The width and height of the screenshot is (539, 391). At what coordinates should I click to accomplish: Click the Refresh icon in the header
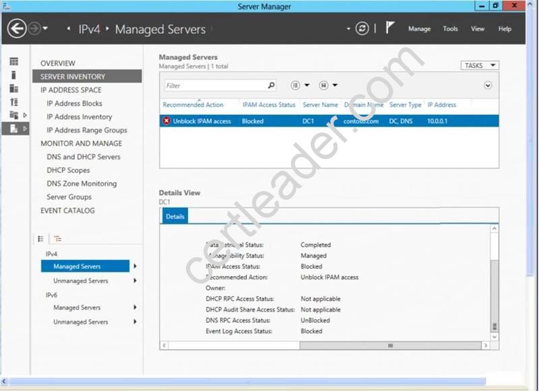(362, 28)
